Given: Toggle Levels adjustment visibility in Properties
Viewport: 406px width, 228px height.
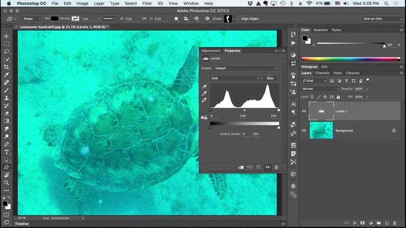Looking at the screenshot, I should coord(268,167).
